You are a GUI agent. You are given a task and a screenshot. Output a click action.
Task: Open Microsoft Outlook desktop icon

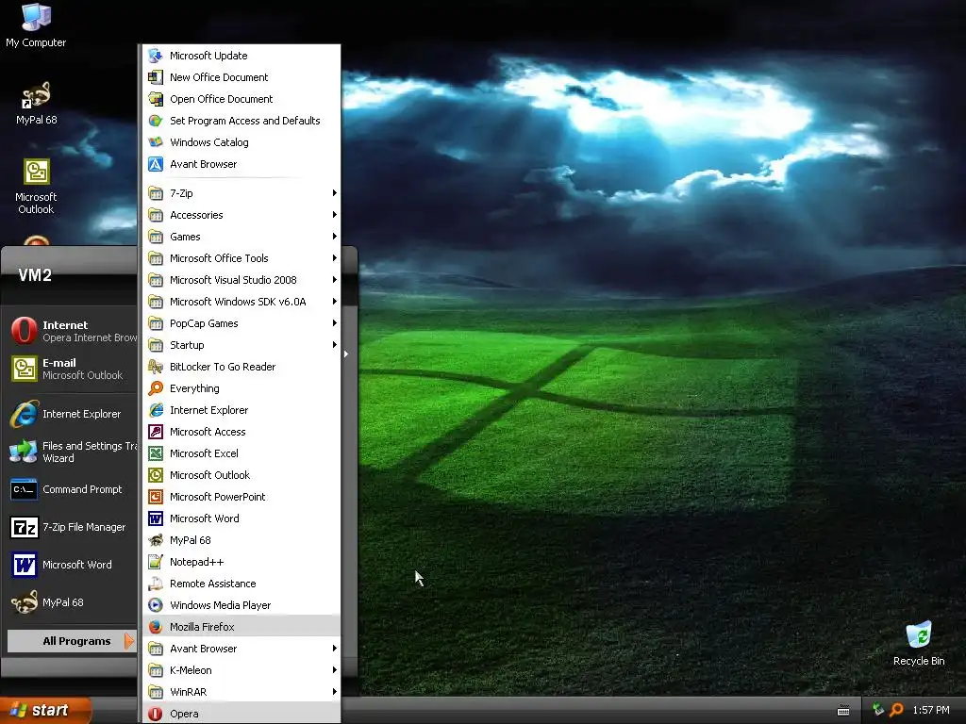pyautogui.click(x=37, y=172)
